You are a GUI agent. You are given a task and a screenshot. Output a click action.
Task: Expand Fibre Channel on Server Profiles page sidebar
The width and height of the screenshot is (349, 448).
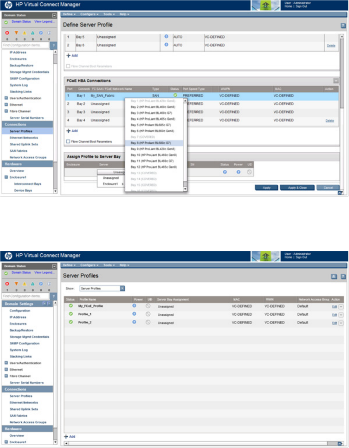pyautogui.click(x=6, y=376)
